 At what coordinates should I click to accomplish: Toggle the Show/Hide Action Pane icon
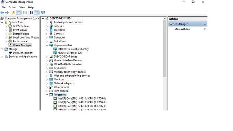click(36, 12)
